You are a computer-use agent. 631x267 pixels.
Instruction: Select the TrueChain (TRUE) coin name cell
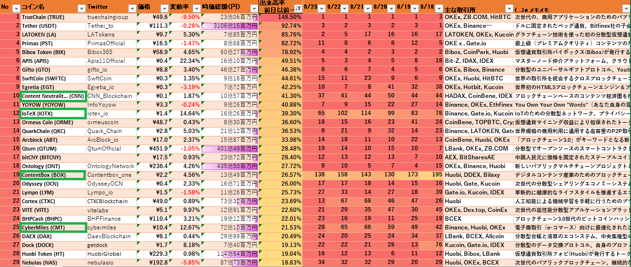click(x=53, y=17)
